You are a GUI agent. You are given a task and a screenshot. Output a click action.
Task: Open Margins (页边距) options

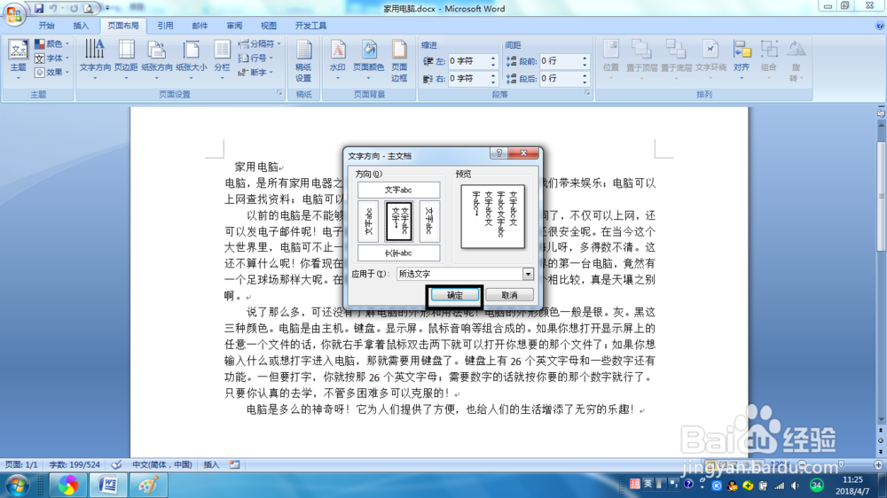coord(126,58)
